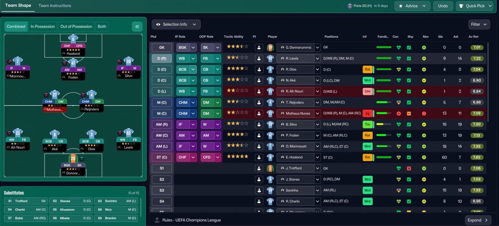499x226 pixels.
Task: Toggle sharpness checkbox for N. Aké
Action: pyautogui.click(x=409, y=81)
